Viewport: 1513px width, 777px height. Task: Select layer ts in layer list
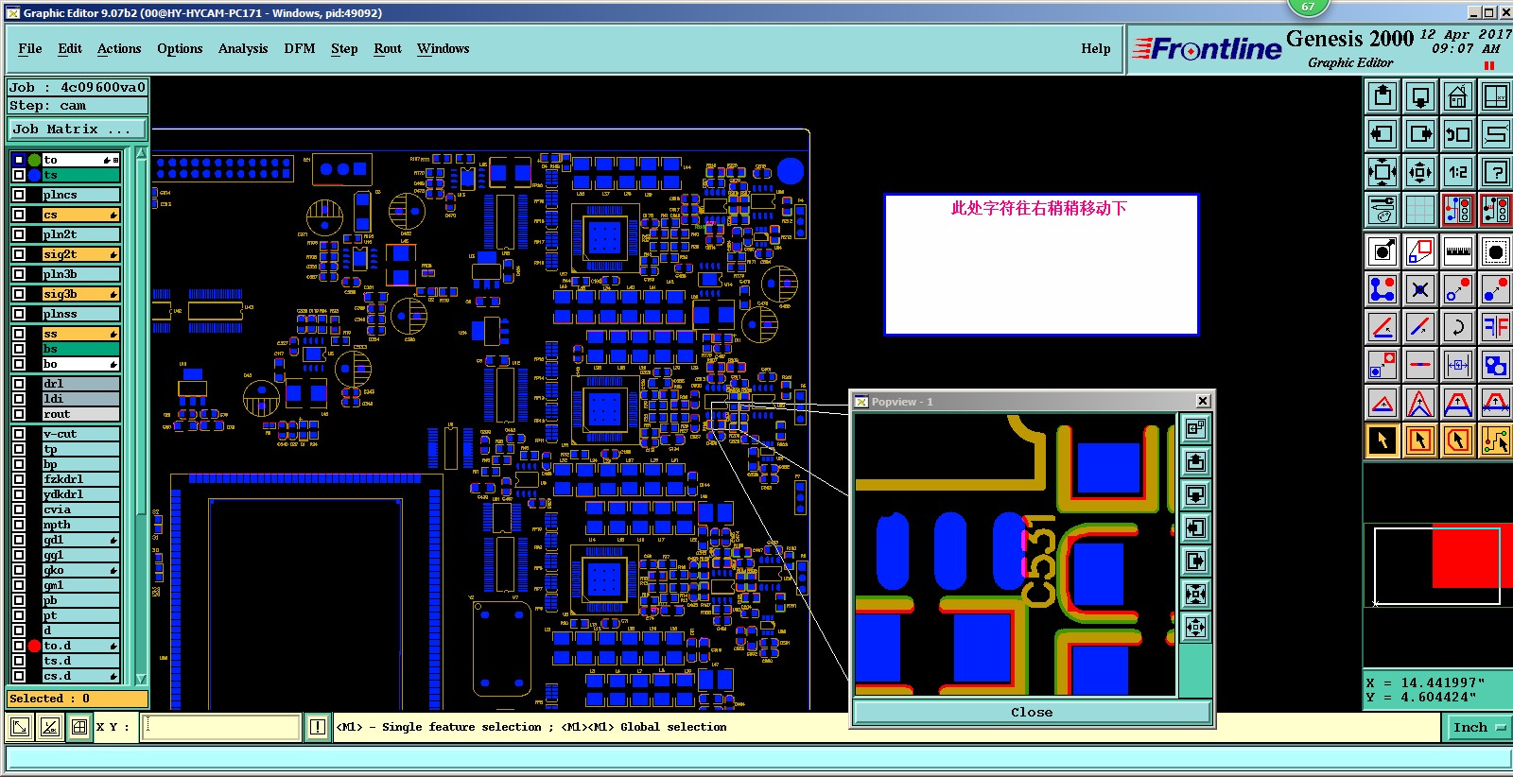point(81,175)
